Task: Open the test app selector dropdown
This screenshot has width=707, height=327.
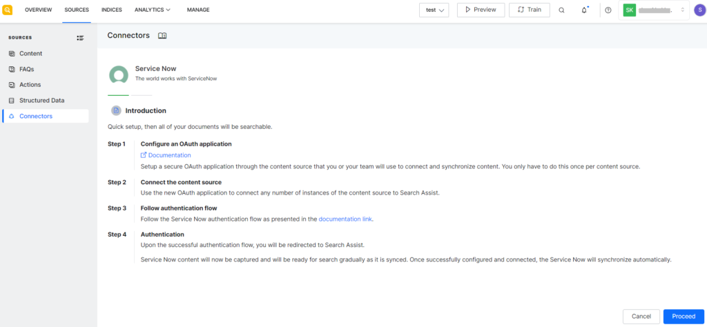Action: pyautogui.click(x=434, y=10)
